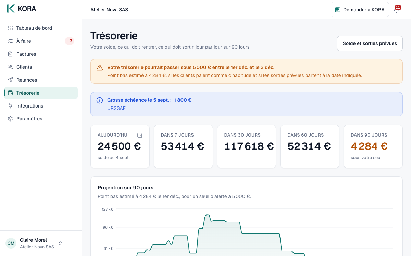The height and width of the screenshot is (256, 411).
Task: Open the À faire menu item
Action: (41, 41)
